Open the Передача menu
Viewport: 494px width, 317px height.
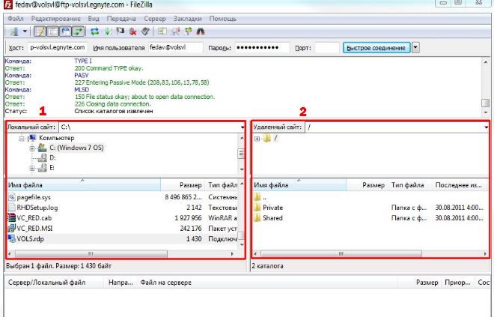tap(121, 19)
